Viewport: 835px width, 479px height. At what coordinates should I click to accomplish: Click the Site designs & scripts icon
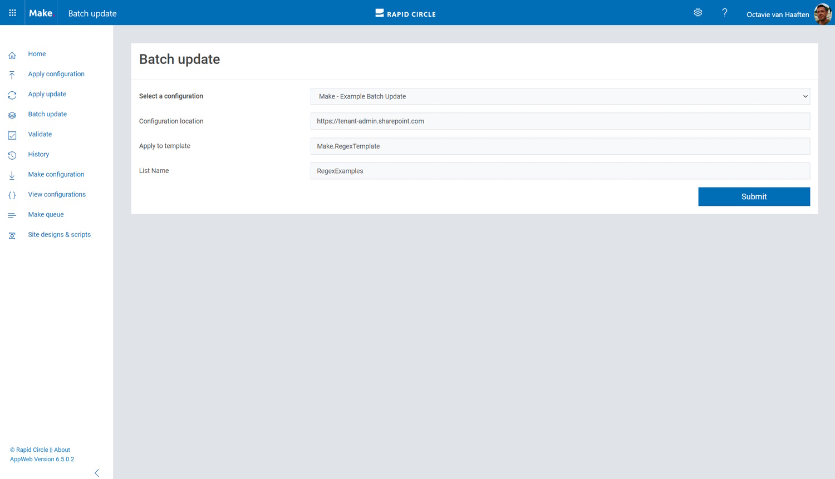[x=12, y=235]
